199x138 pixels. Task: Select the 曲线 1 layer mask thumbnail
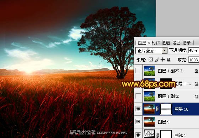166,134
